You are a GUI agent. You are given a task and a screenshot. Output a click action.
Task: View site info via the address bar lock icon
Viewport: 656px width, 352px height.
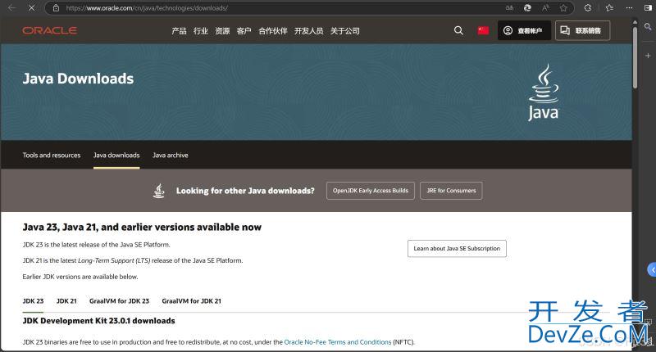(x=56, y=8)
